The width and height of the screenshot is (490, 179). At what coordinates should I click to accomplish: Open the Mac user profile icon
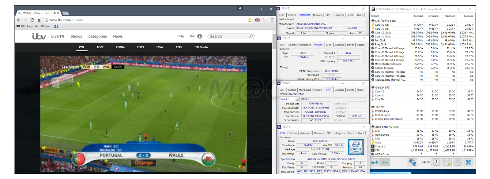coord(200,36)
